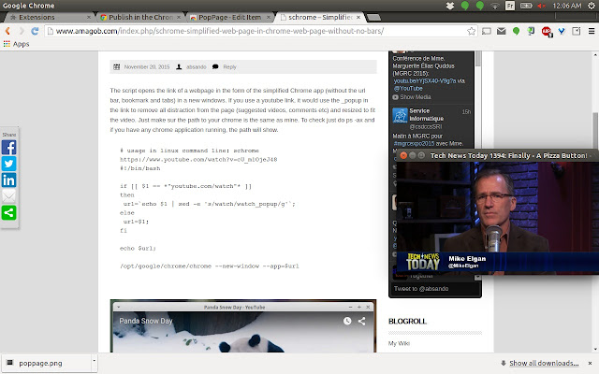Share the post on Facebook
The width and height of the screenshot is (599, 374).
[x=8, y=148]
